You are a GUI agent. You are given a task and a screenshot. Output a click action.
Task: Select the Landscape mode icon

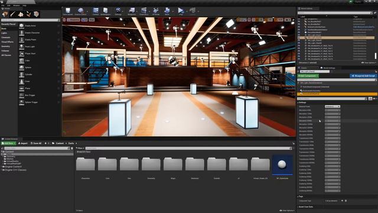point(21,14)
